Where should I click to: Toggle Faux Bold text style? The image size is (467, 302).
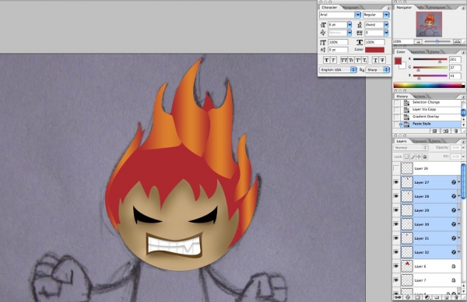pos(327,60)
